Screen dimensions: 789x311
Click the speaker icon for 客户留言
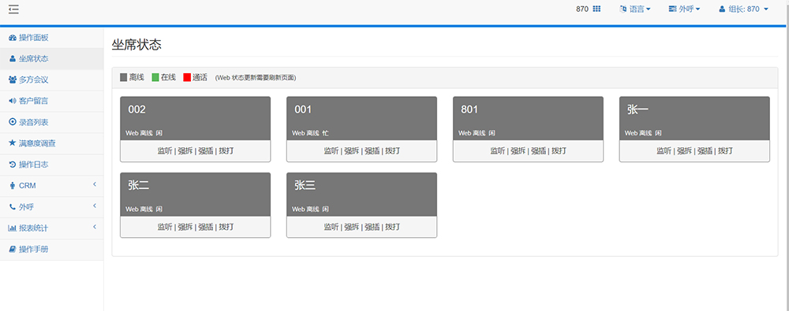pos(13,101)
